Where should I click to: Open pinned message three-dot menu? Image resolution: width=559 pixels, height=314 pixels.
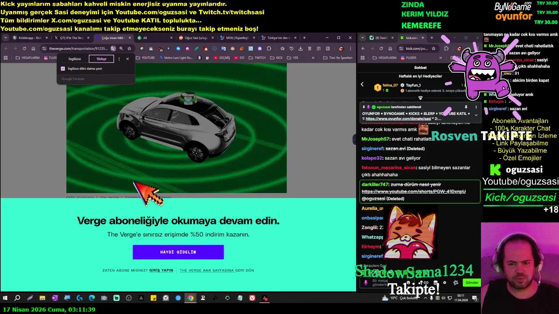coord(476,107)
